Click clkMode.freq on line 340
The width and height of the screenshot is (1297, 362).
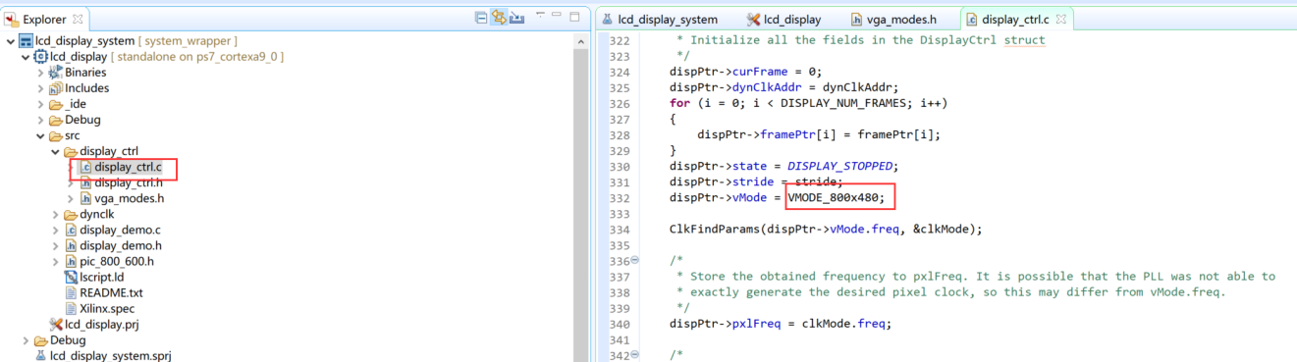(843, 324)
